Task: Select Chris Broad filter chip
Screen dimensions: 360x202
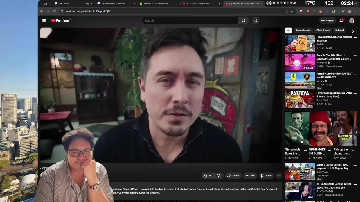Action: (323, 31)
